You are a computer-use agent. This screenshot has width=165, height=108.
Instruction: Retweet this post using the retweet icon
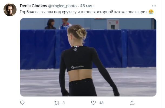[x=57, y=103]
